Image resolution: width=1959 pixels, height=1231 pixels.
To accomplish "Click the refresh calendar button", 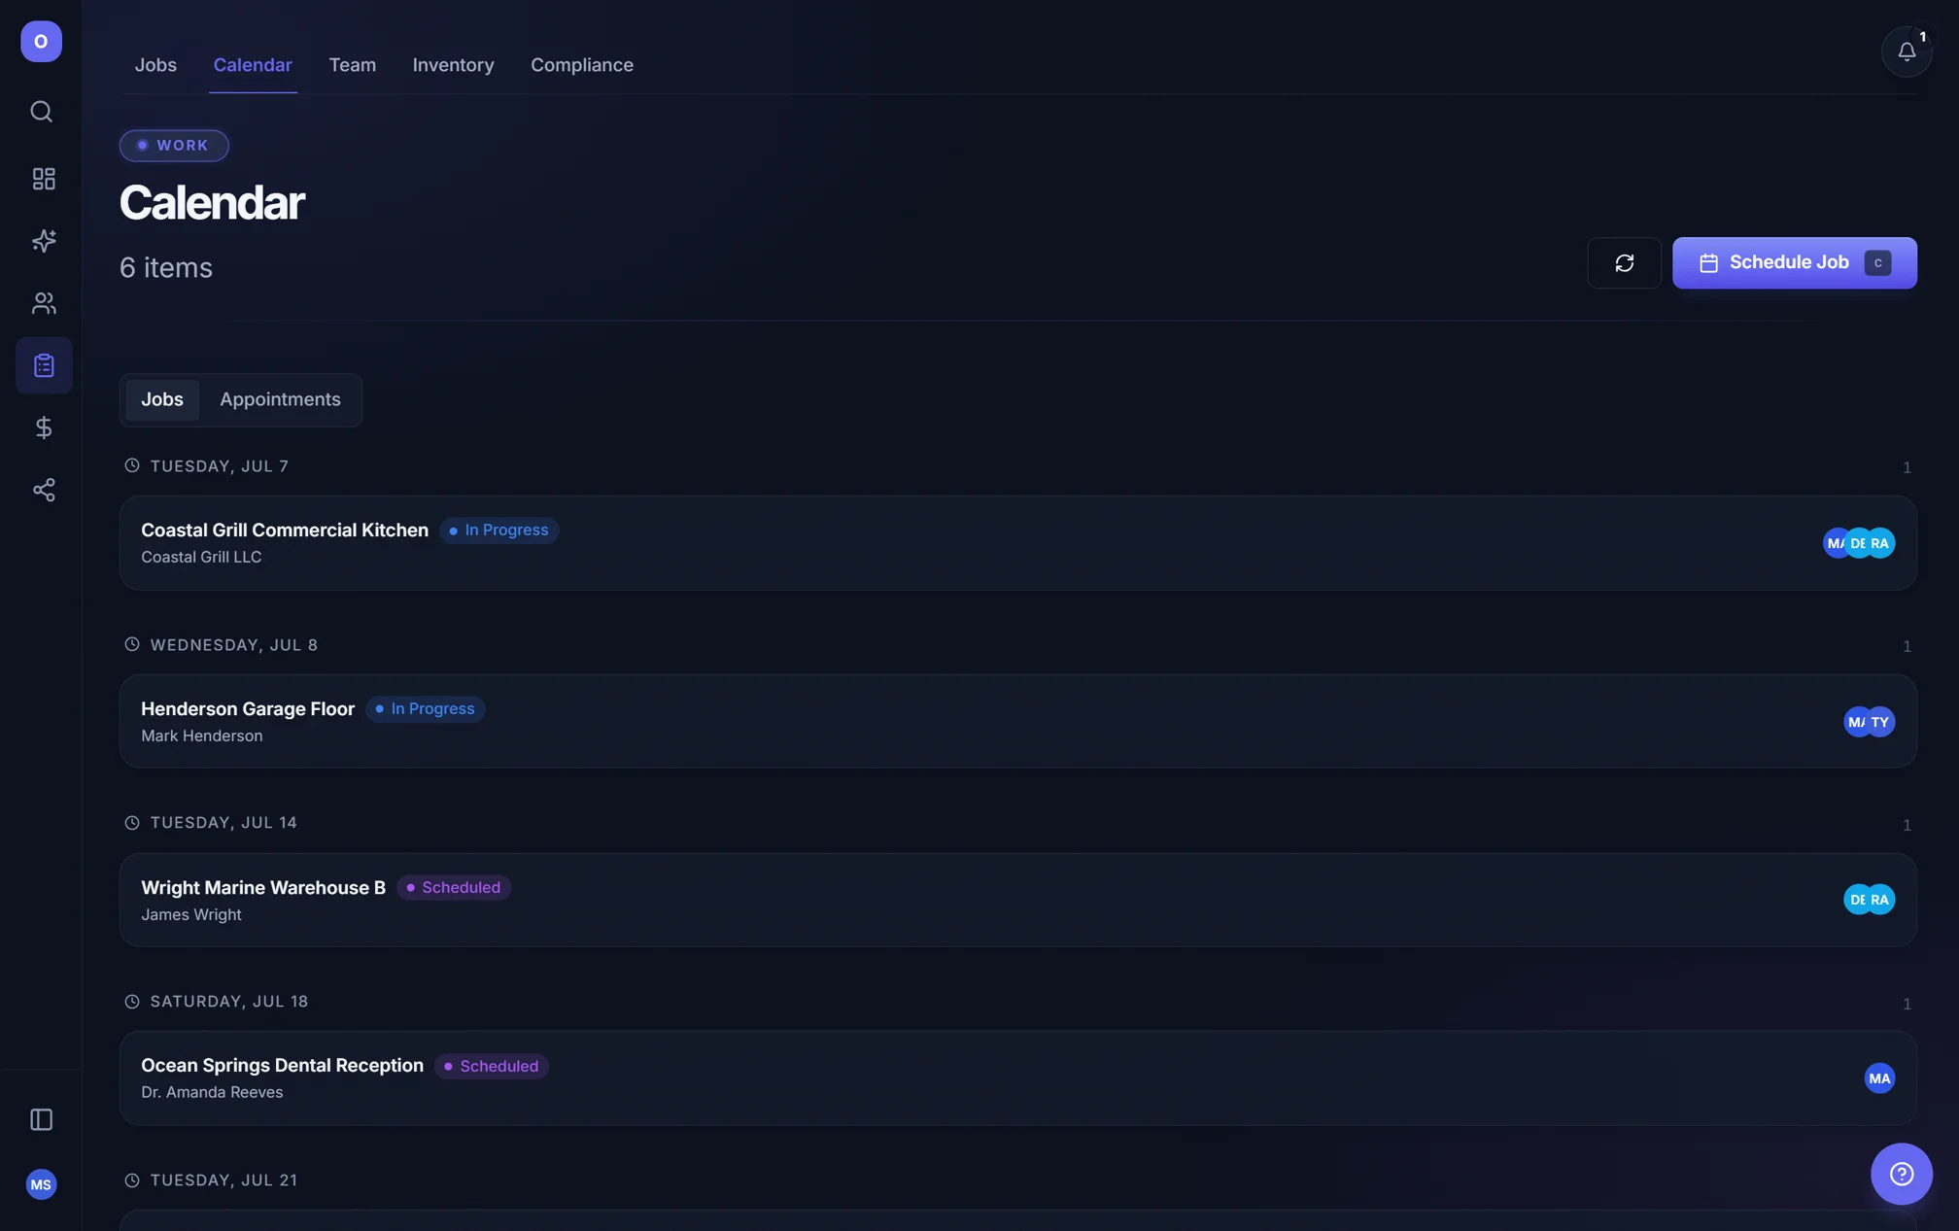I will [1625, 263].
